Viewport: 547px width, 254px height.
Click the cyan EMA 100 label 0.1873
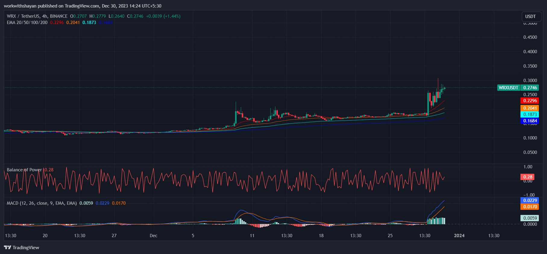pyautogui.click(x=530, y=115)
